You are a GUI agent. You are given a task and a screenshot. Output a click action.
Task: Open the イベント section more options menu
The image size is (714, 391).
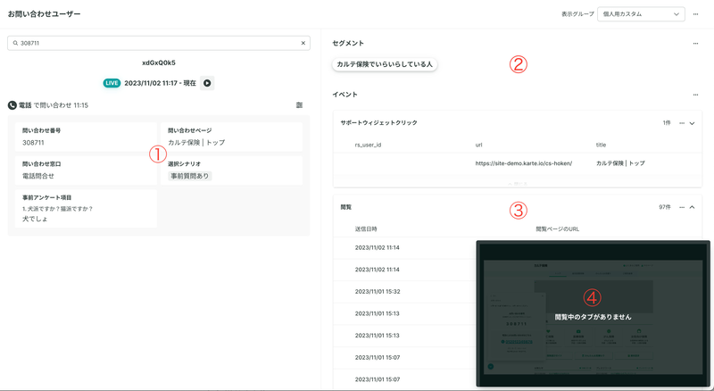click(x=695, y=95)
